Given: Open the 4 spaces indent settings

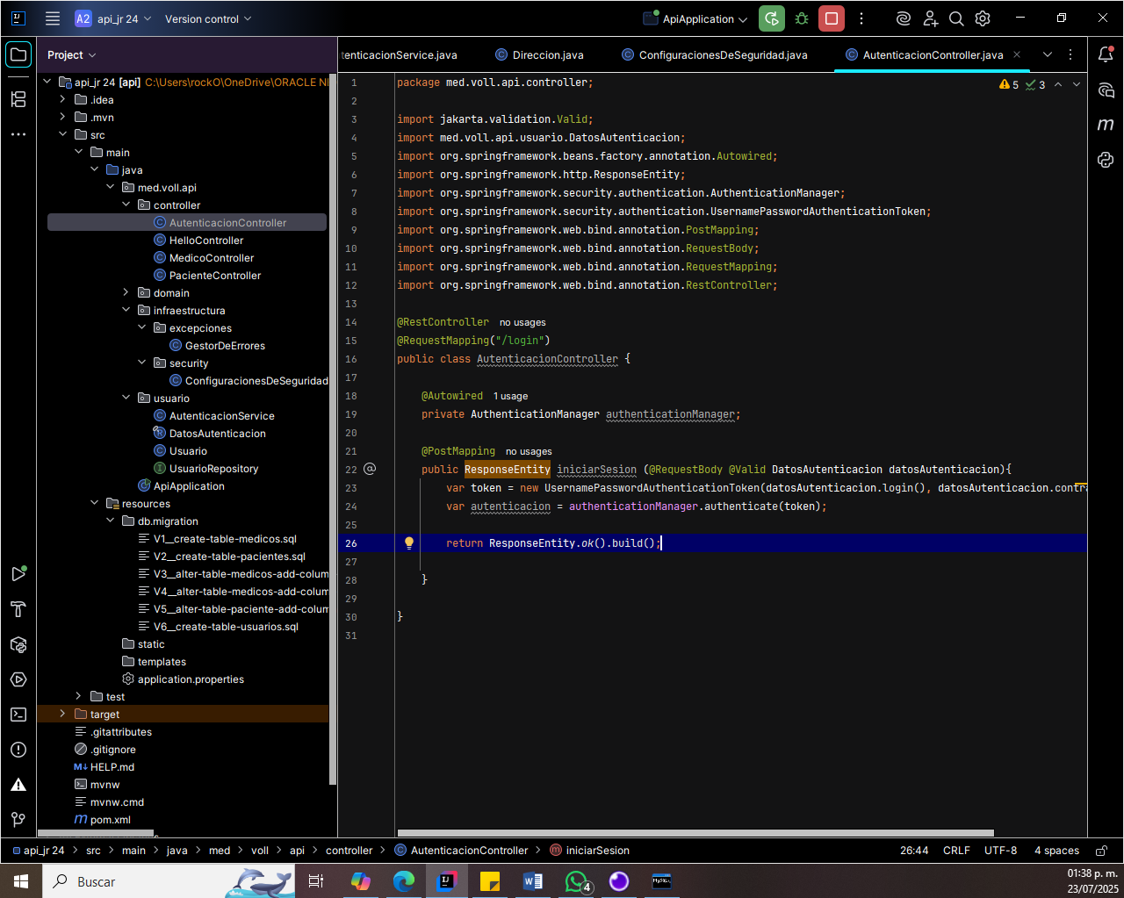Looking at the screenshot, I should pos(1056,850).
